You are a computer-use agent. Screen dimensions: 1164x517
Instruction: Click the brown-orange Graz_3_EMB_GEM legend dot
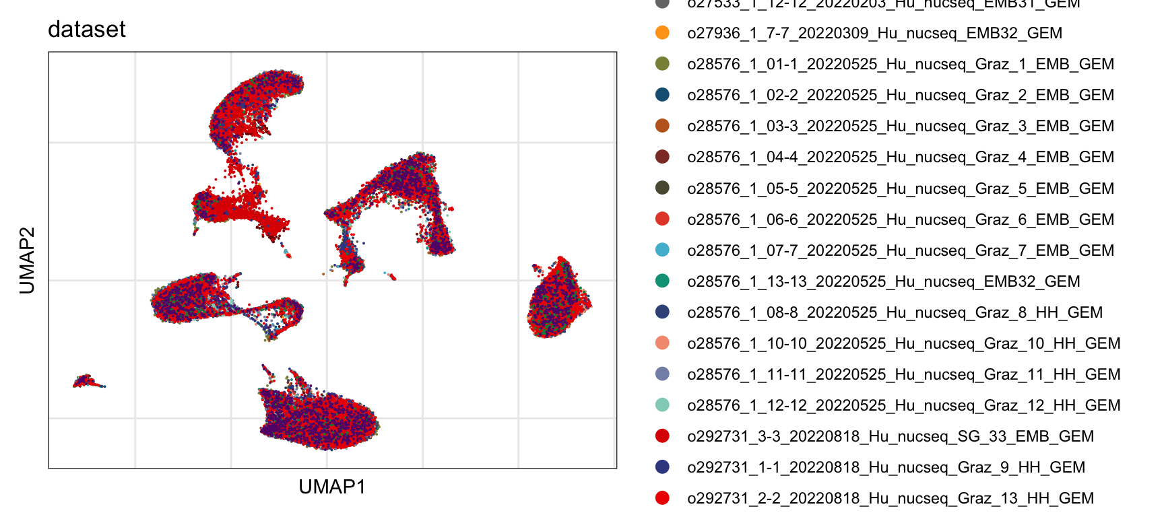tap(662, 126)
